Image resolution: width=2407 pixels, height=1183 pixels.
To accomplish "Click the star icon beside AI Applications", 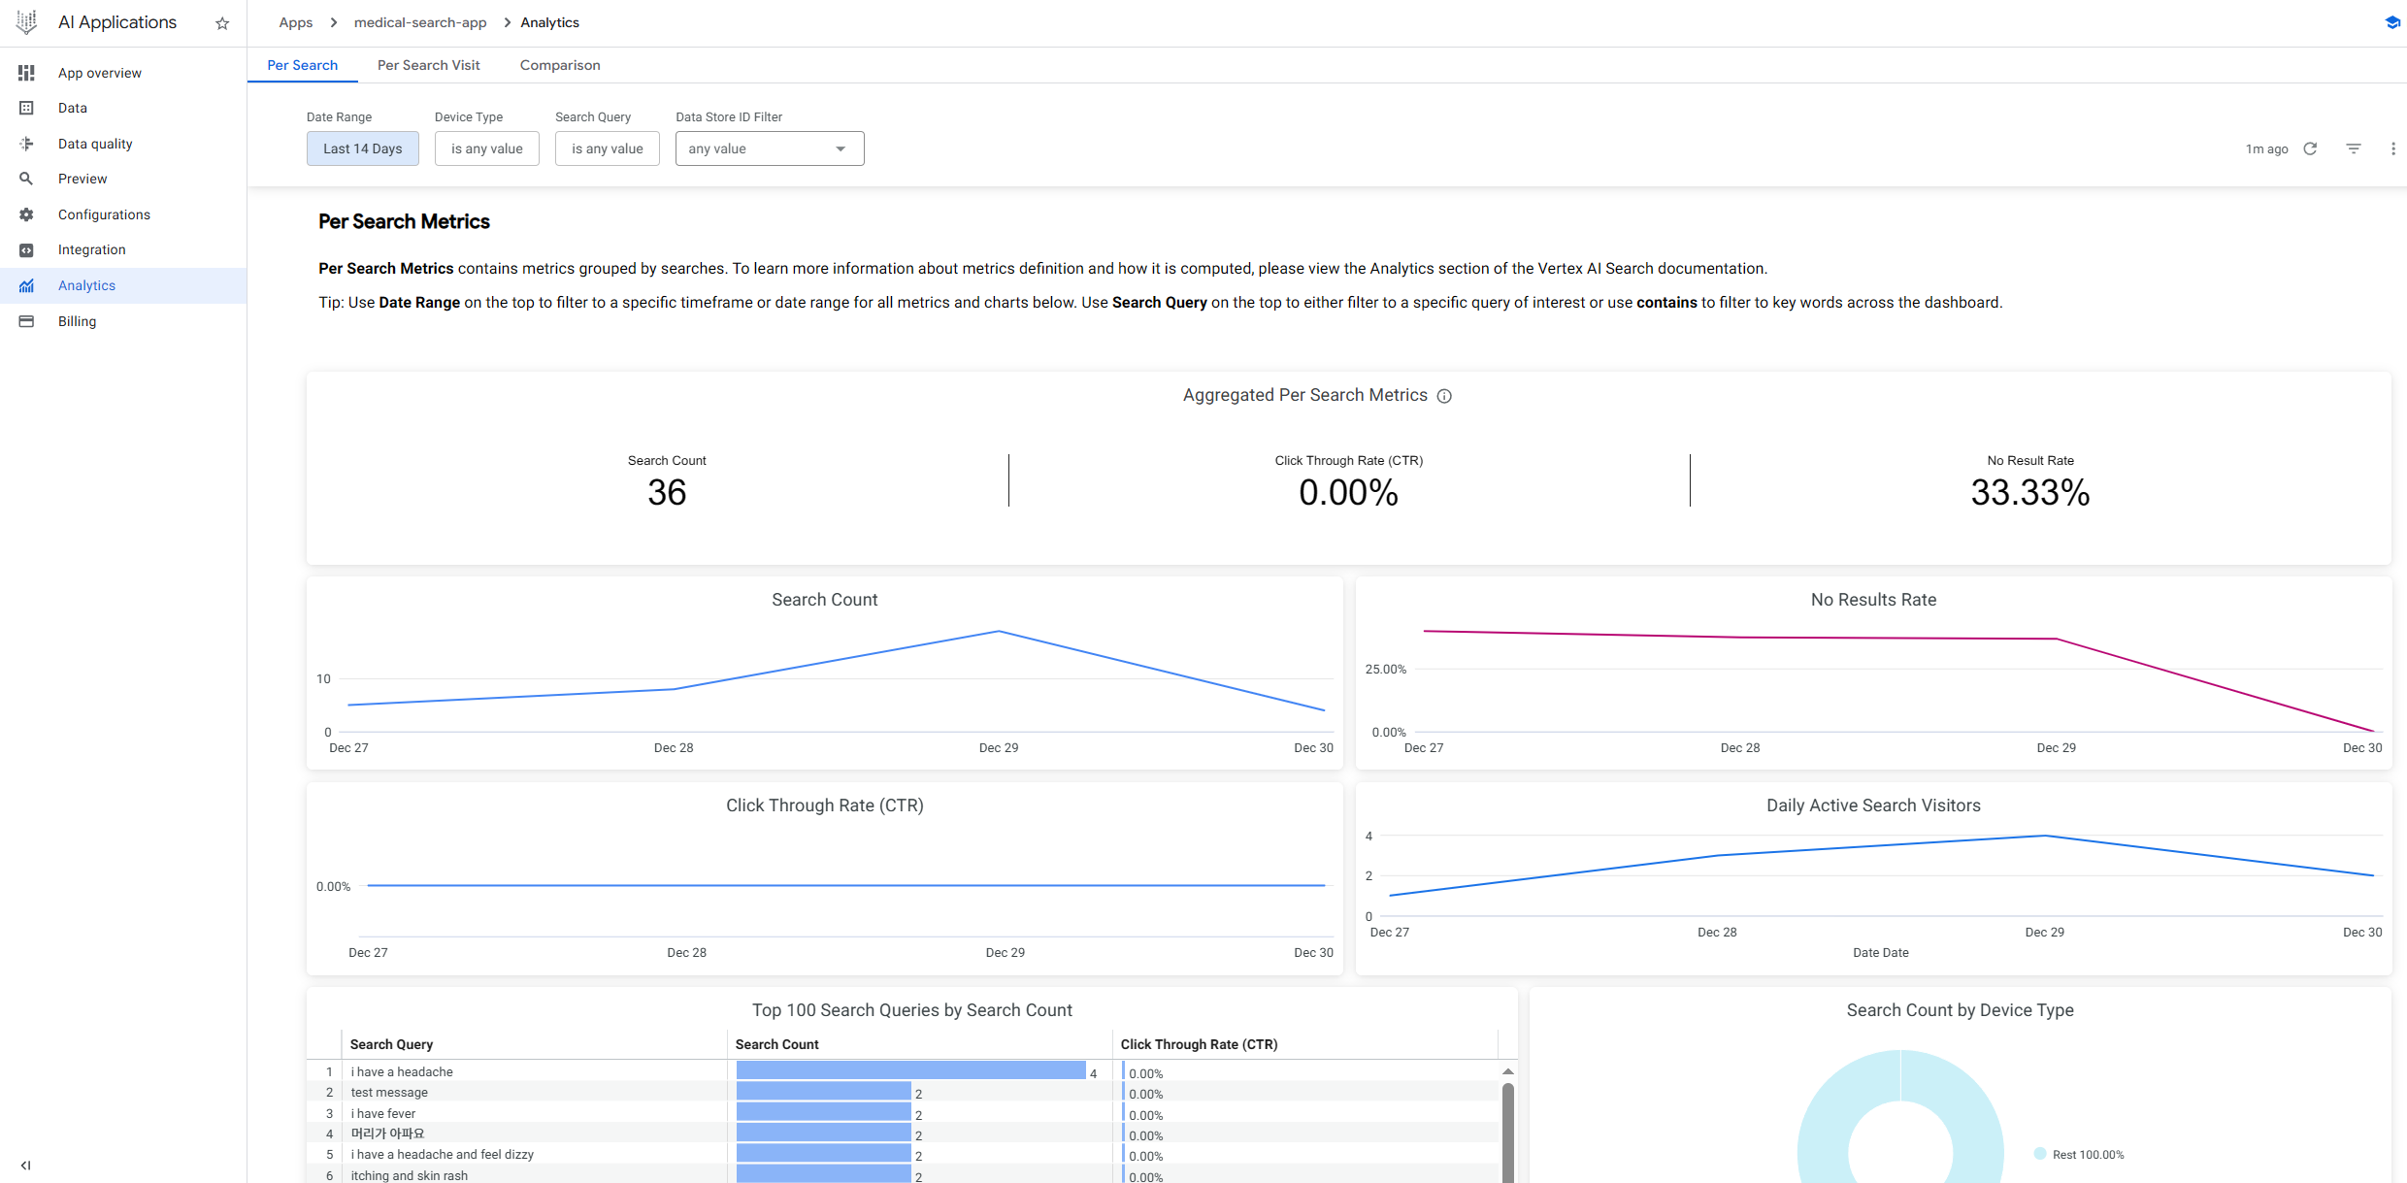I will [222, 23].
